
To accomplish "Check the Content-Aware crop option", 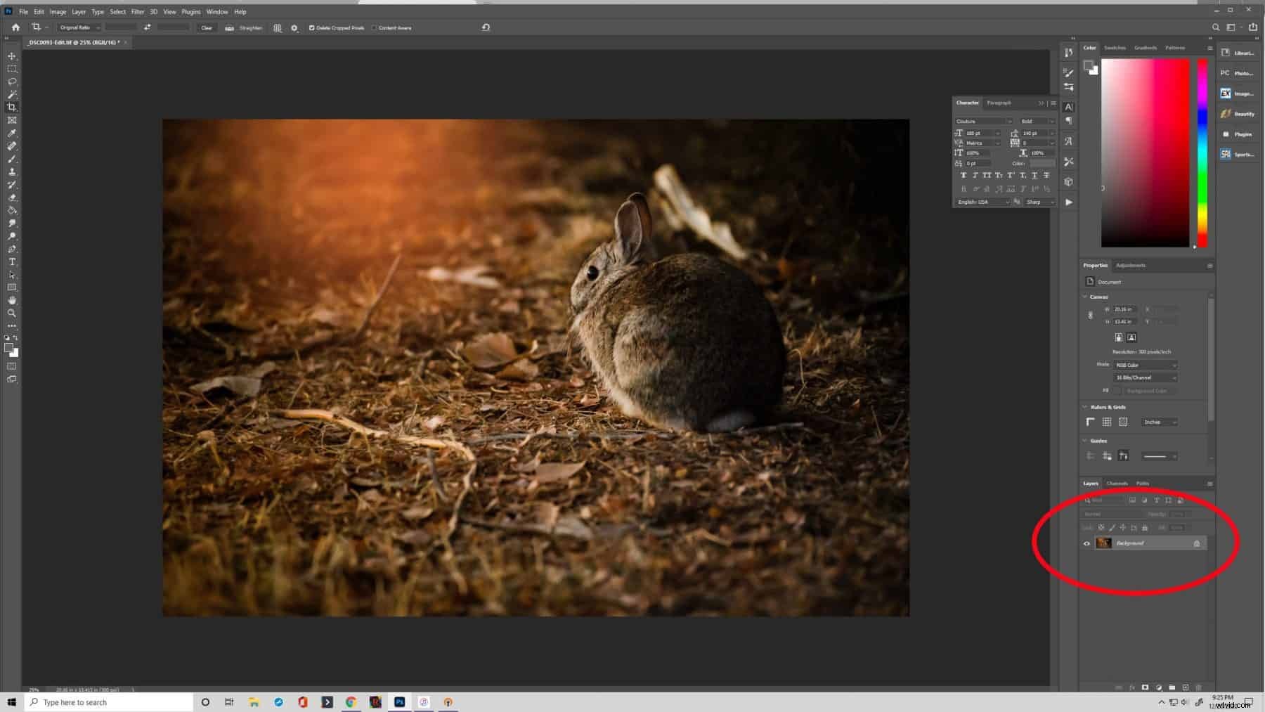I will coord(373,28).
